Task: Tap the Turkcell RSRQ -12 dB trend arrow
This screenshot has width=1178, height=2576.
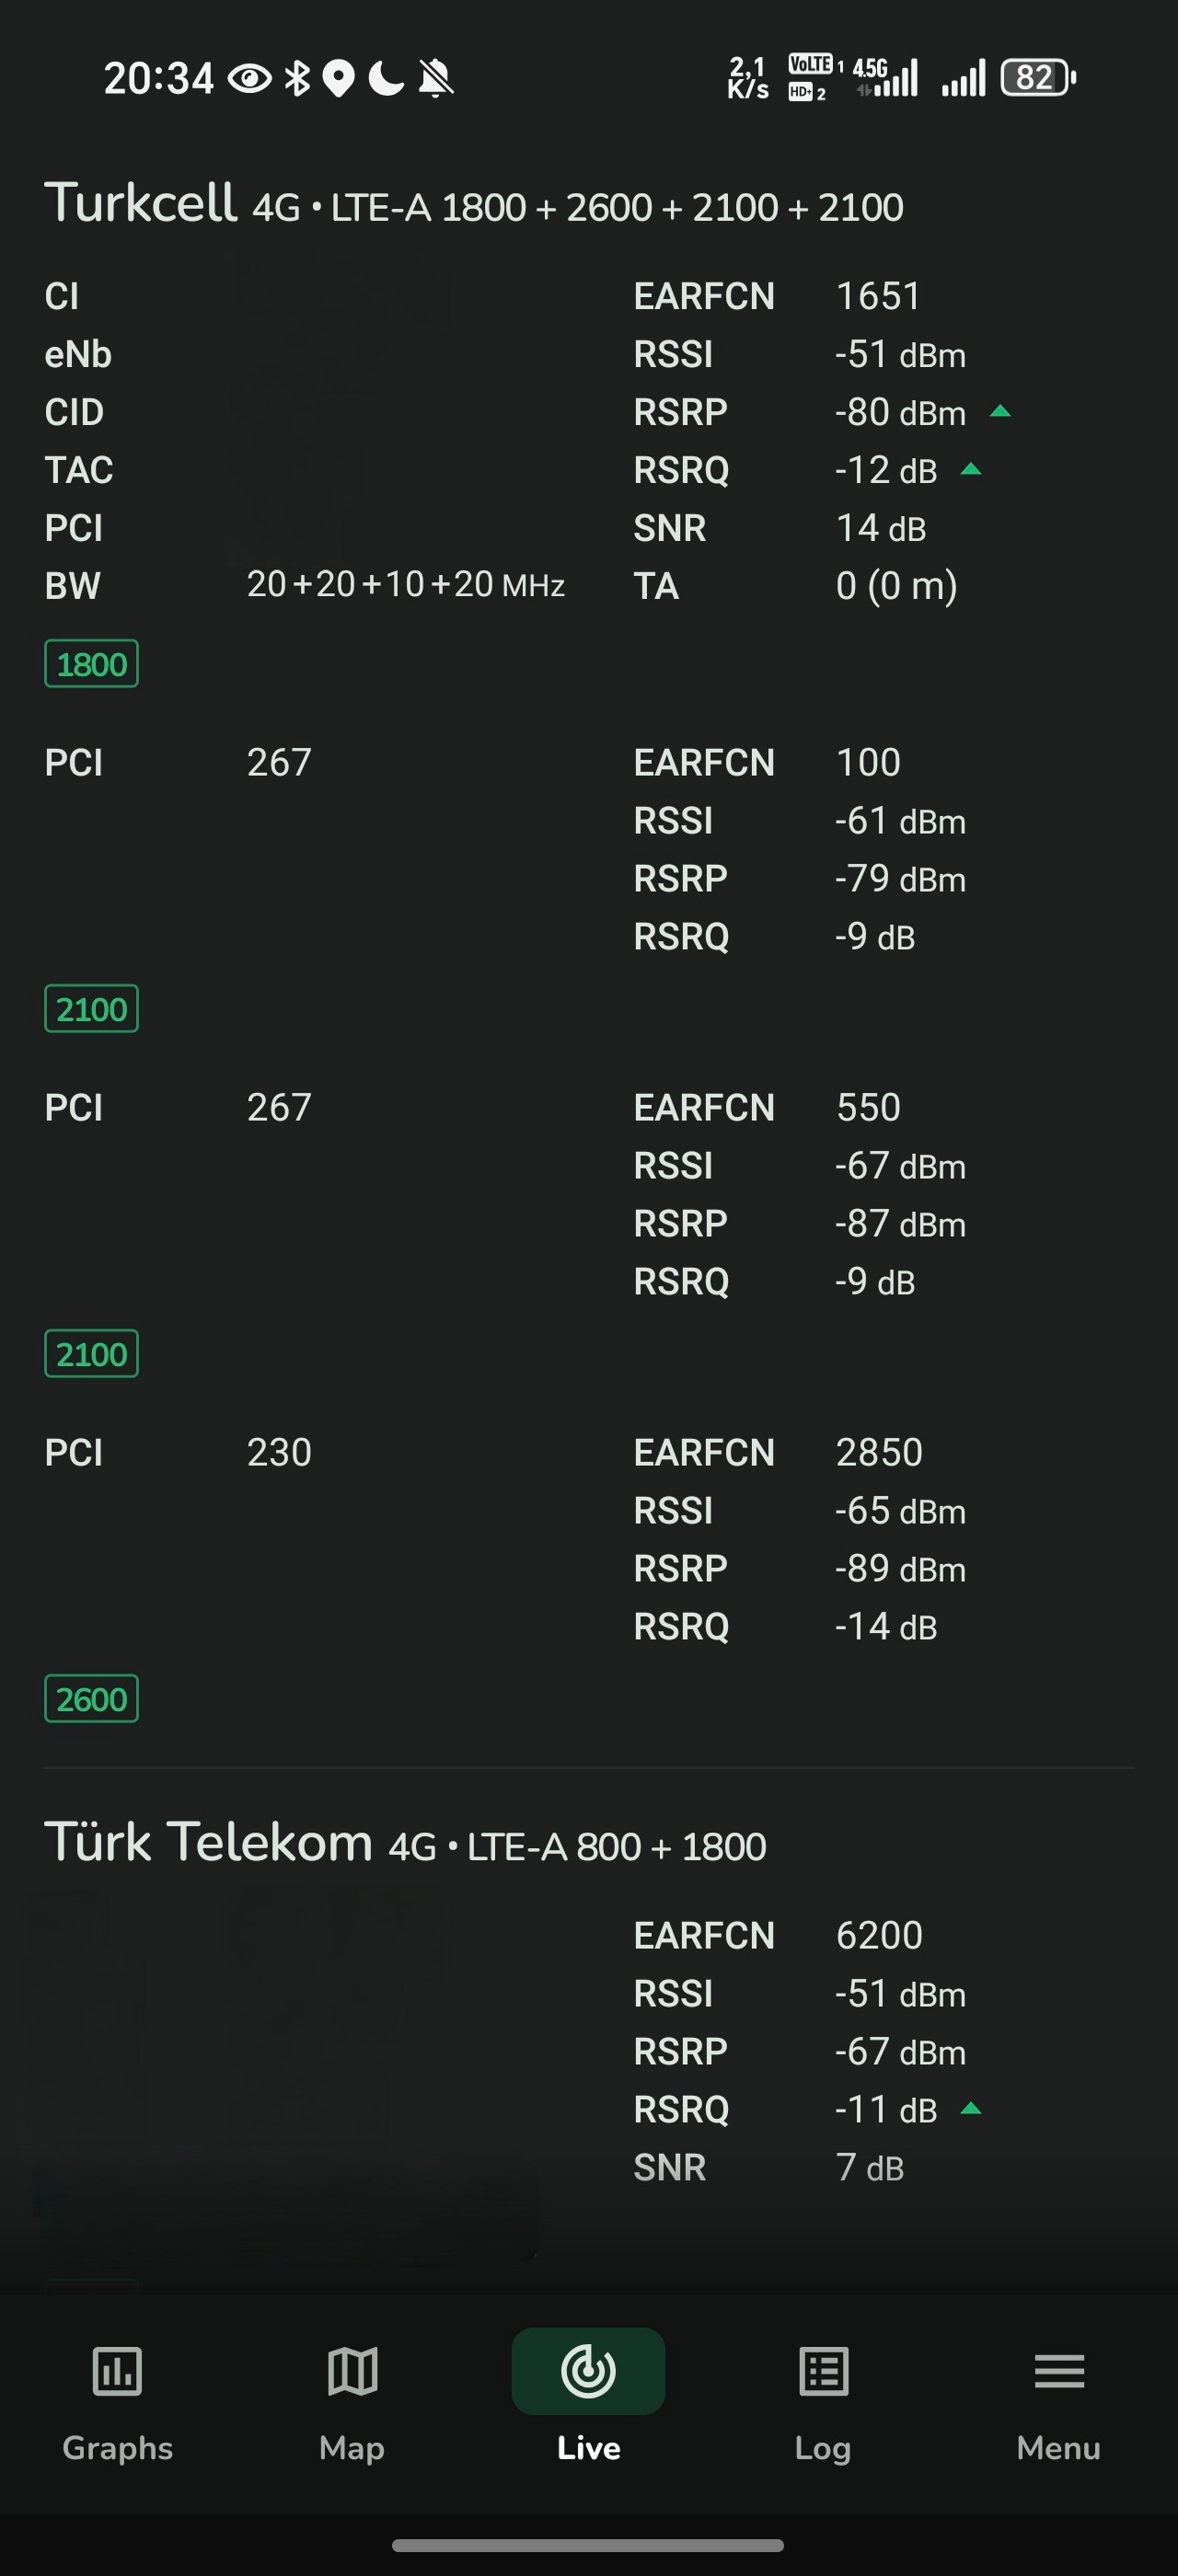Action: [970, 469]
